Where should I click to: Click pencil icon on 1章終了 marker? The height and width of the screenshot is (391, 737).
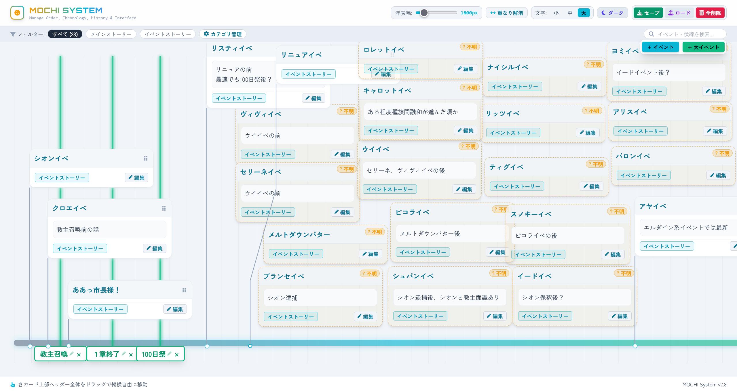tap(124, 354)
